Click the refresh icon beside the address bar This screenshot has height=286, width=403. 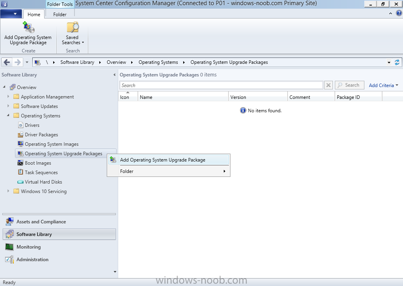397,62
